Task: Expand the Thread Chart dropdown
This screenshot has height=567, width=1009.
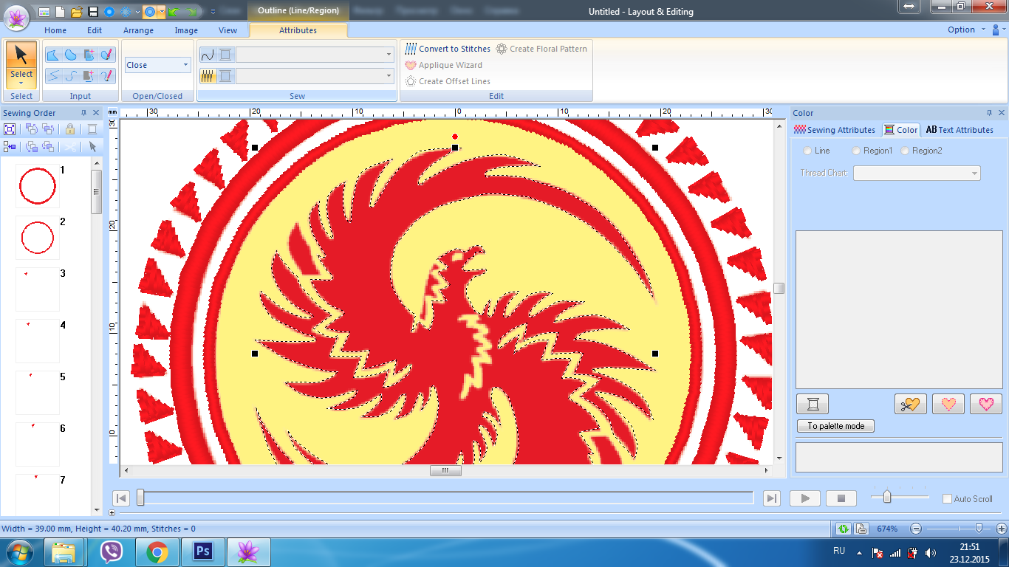Action: [917, 173]
